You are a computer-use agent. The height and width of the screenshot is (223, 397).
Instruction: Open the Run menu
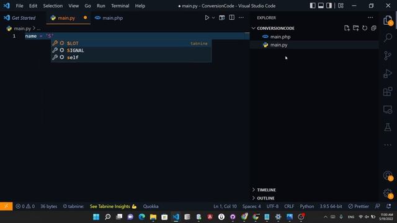(100, 6)
